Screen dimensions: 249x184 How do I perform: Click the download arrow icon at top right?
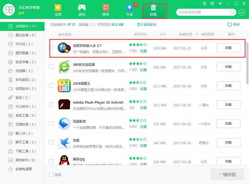pyautogui.click(x=242, y=12)
